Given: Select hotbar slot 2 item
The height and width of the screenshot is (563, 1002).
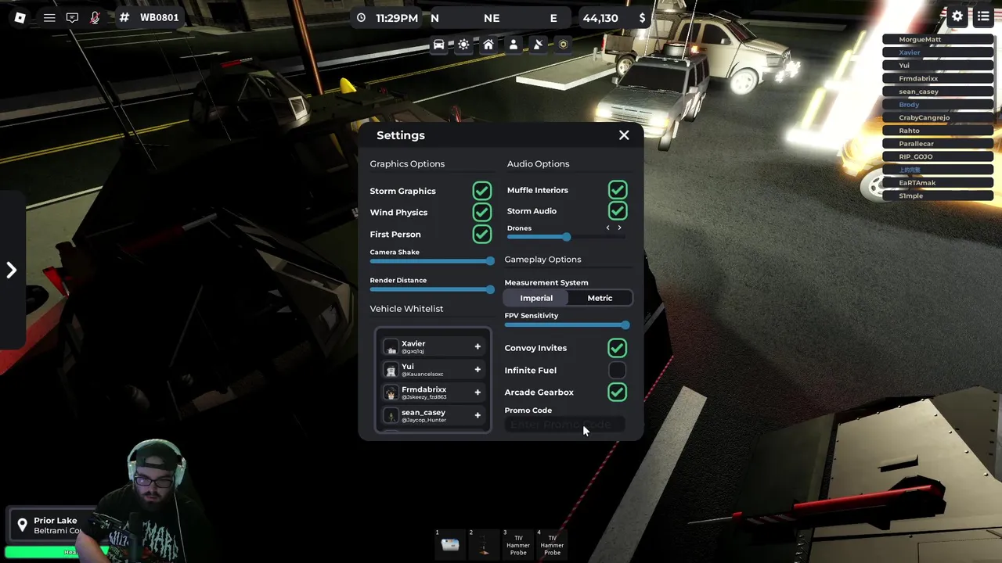Looking at the screenshot, I should point(484,544).
